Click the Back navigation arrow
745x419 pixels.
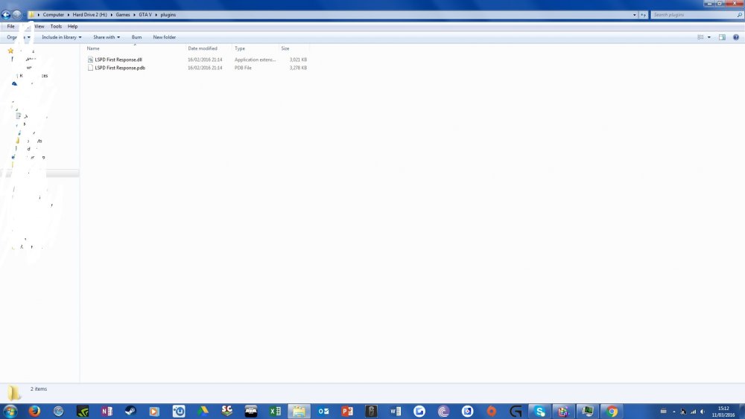pyautogui.click(x=6, y=15)
